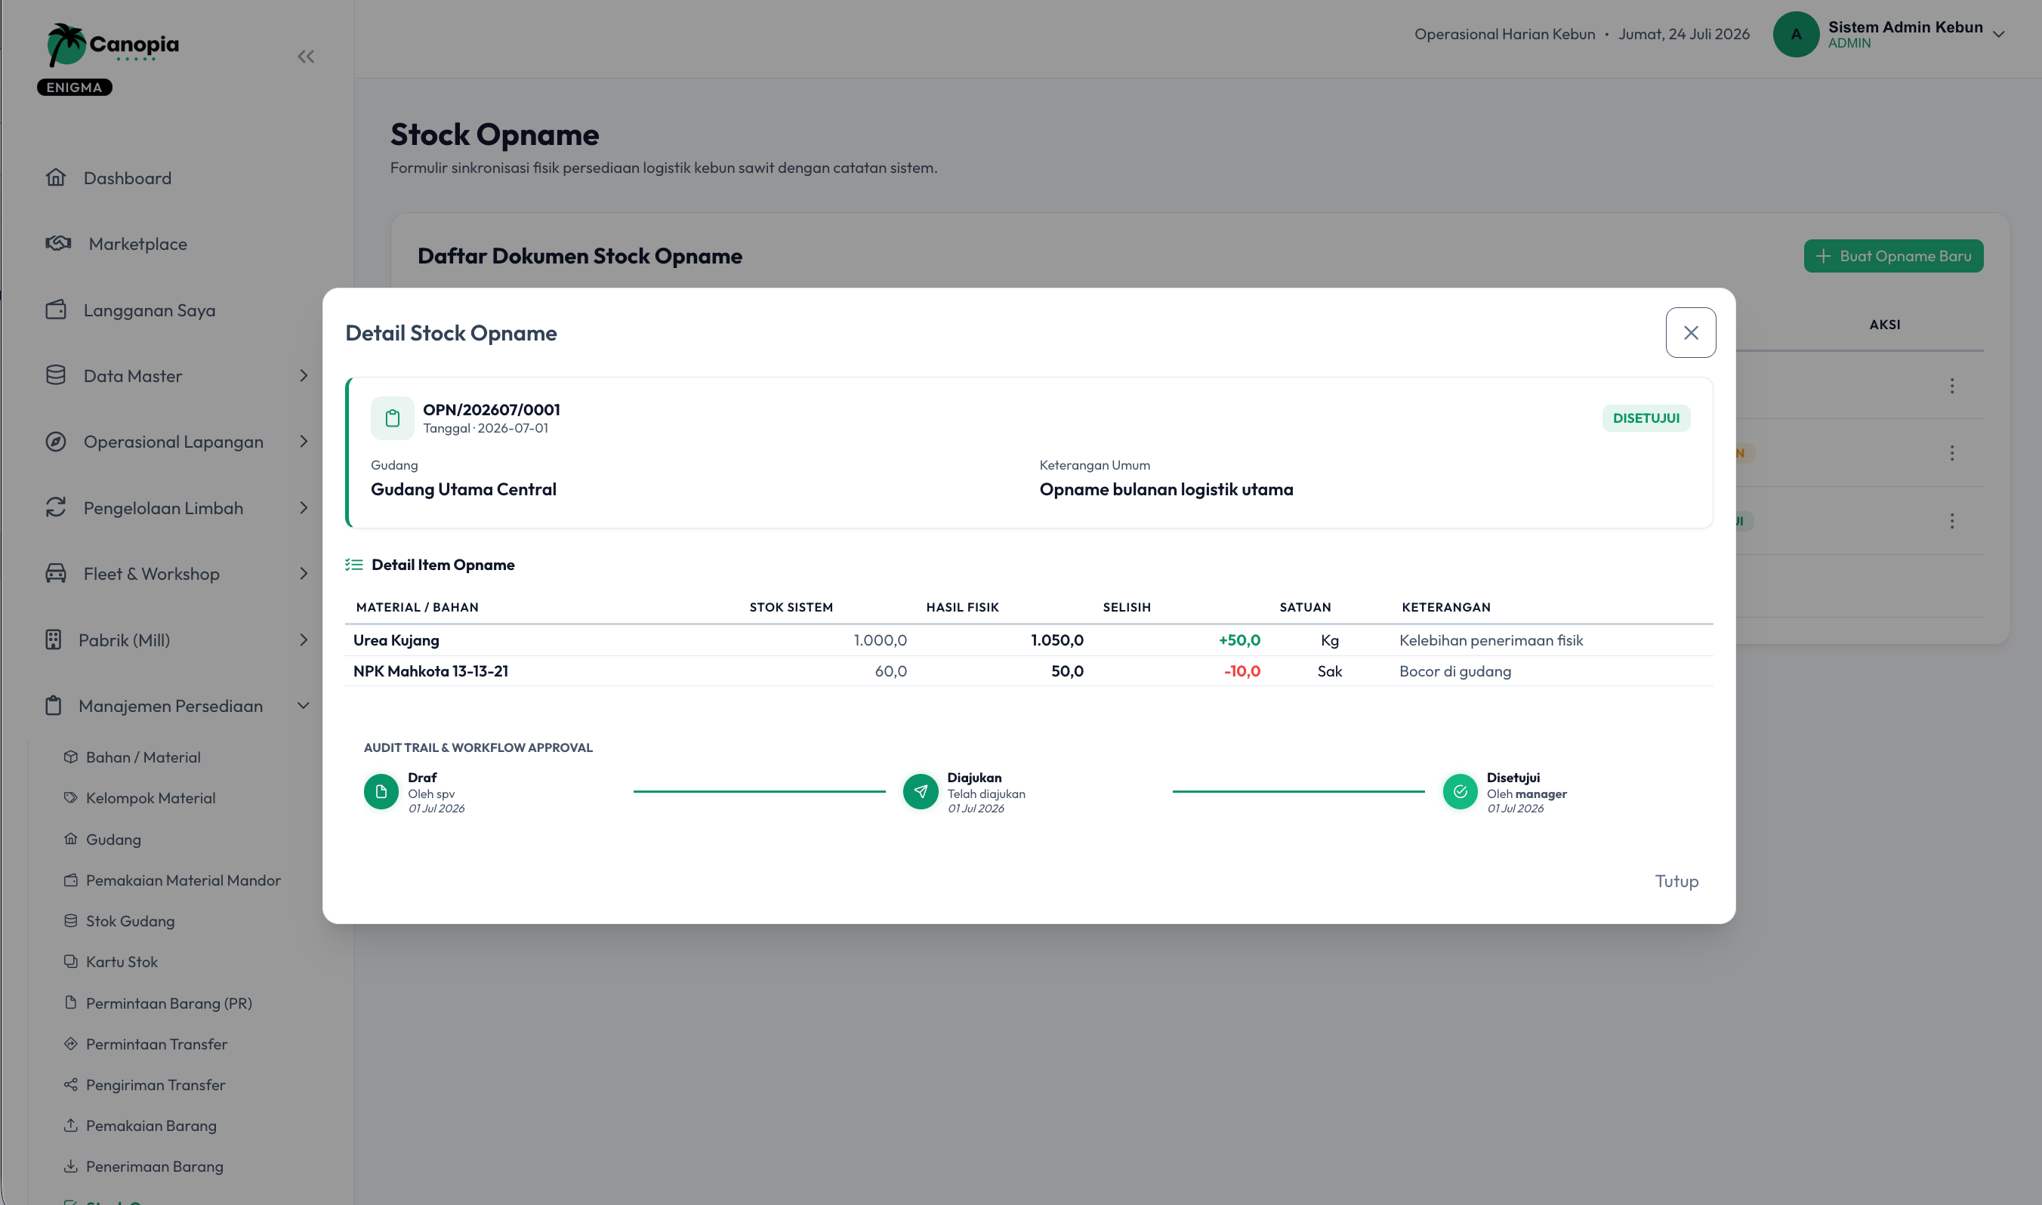The height and width of the screenshot is (1205, 2042).
Task: Click the Bahan / Material box icon
Action: tap(71, 757)
